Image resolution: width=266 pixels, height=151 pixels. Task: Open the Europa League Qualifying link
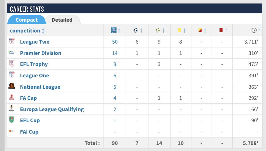point(52,109)
